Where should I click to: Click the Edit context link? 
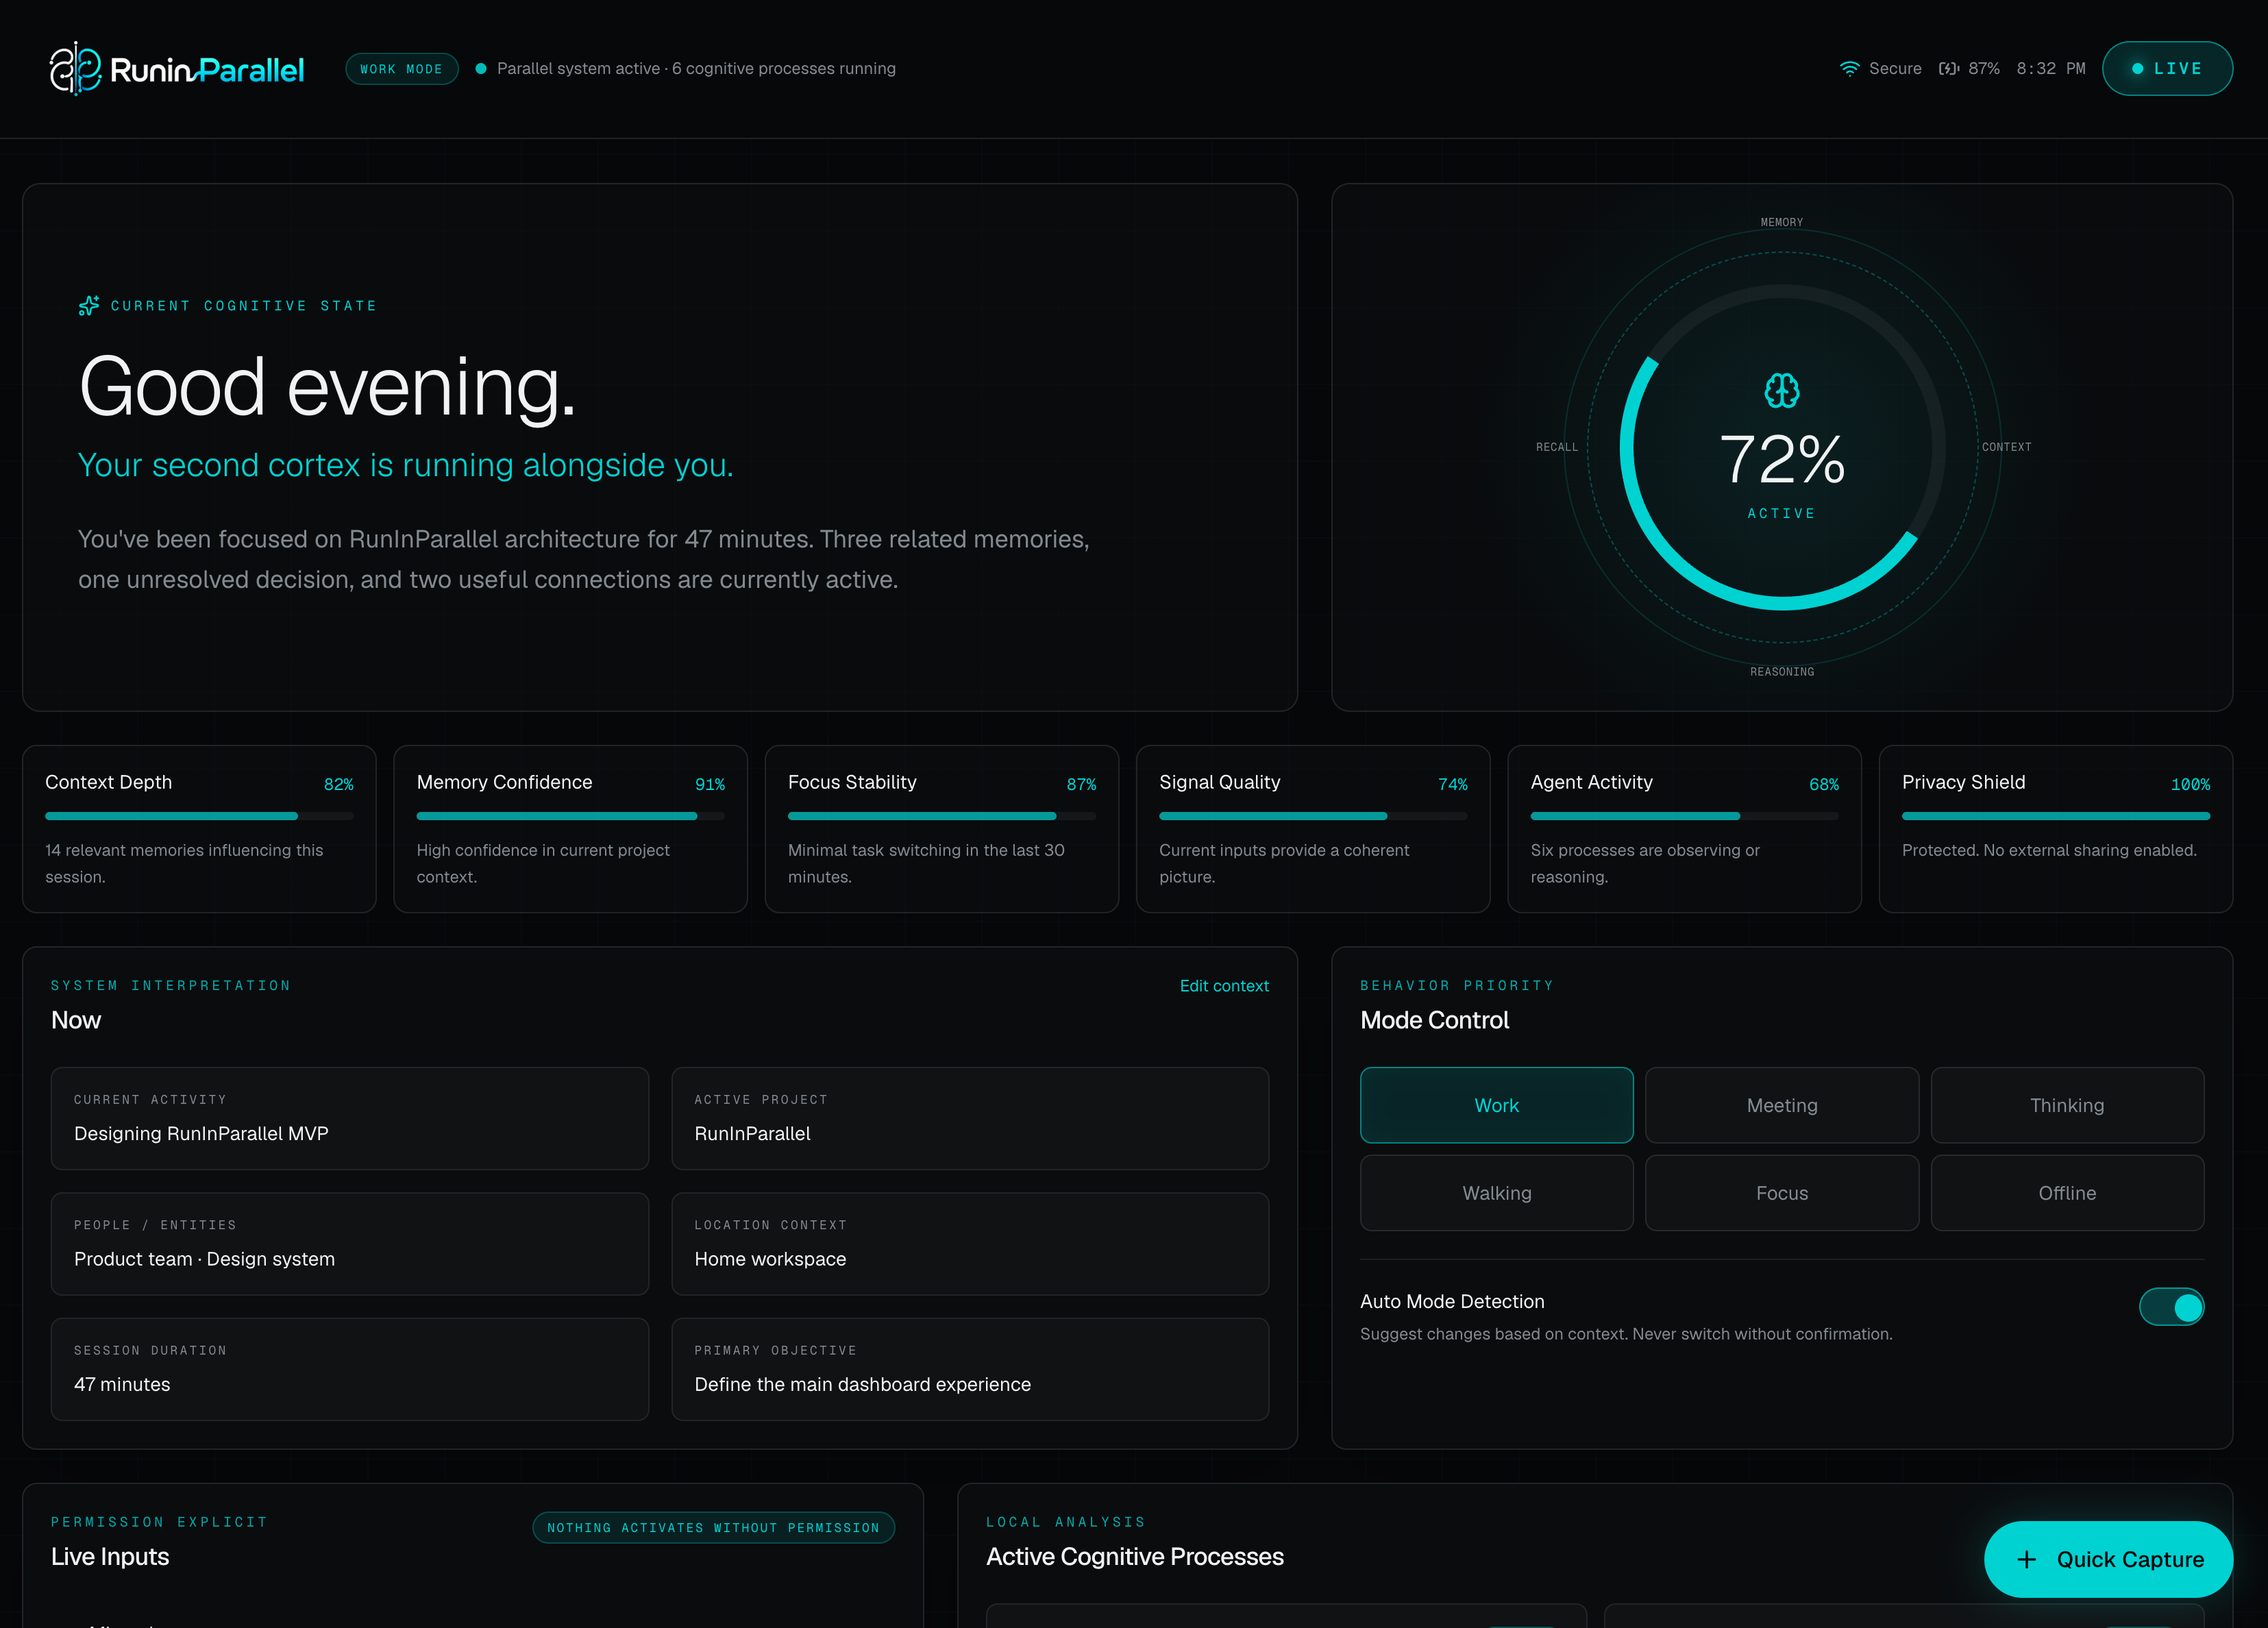[1224, 986]
